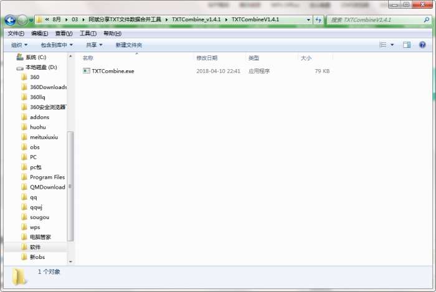The height and width of the screenshot is (292, 436).
Task: Open the 360Downloads folder in the sidebar
Action: coord(48,87)
